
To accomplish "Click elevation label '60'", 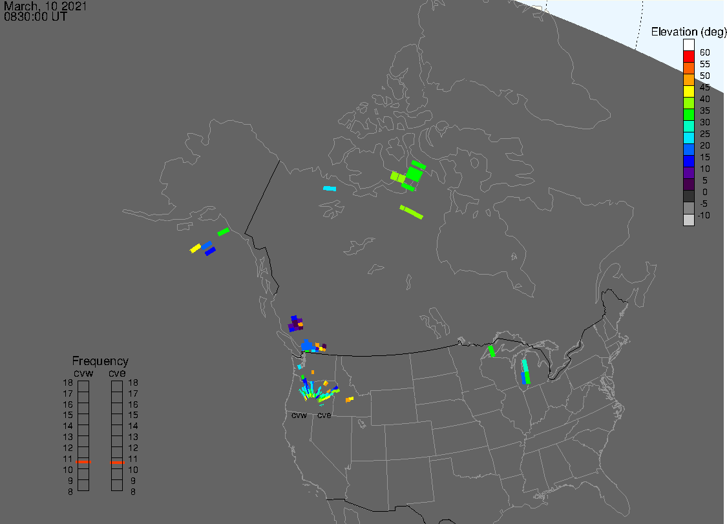I will pyautogui.click(x=705, y=52).
